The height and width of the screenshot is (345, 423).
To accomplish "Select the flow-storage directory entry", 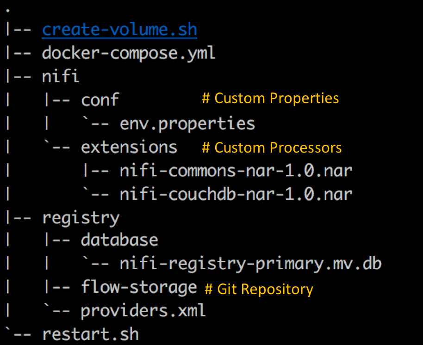I will pos(139,288).
